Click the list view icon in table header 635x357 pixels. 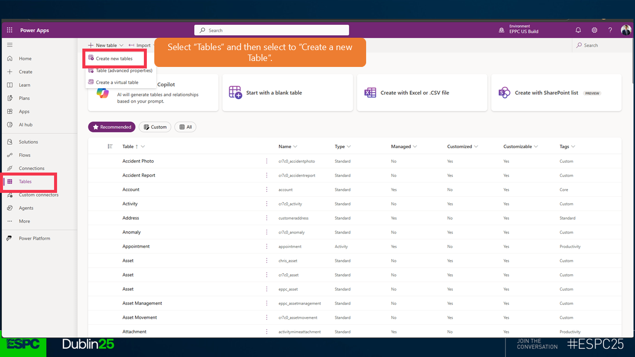tap(110, 146)
